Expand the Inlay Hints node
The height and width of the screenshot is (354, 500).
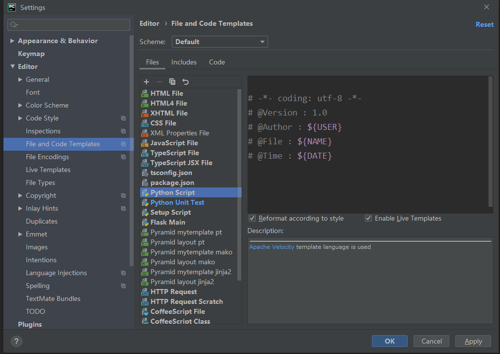click(20, 209)
